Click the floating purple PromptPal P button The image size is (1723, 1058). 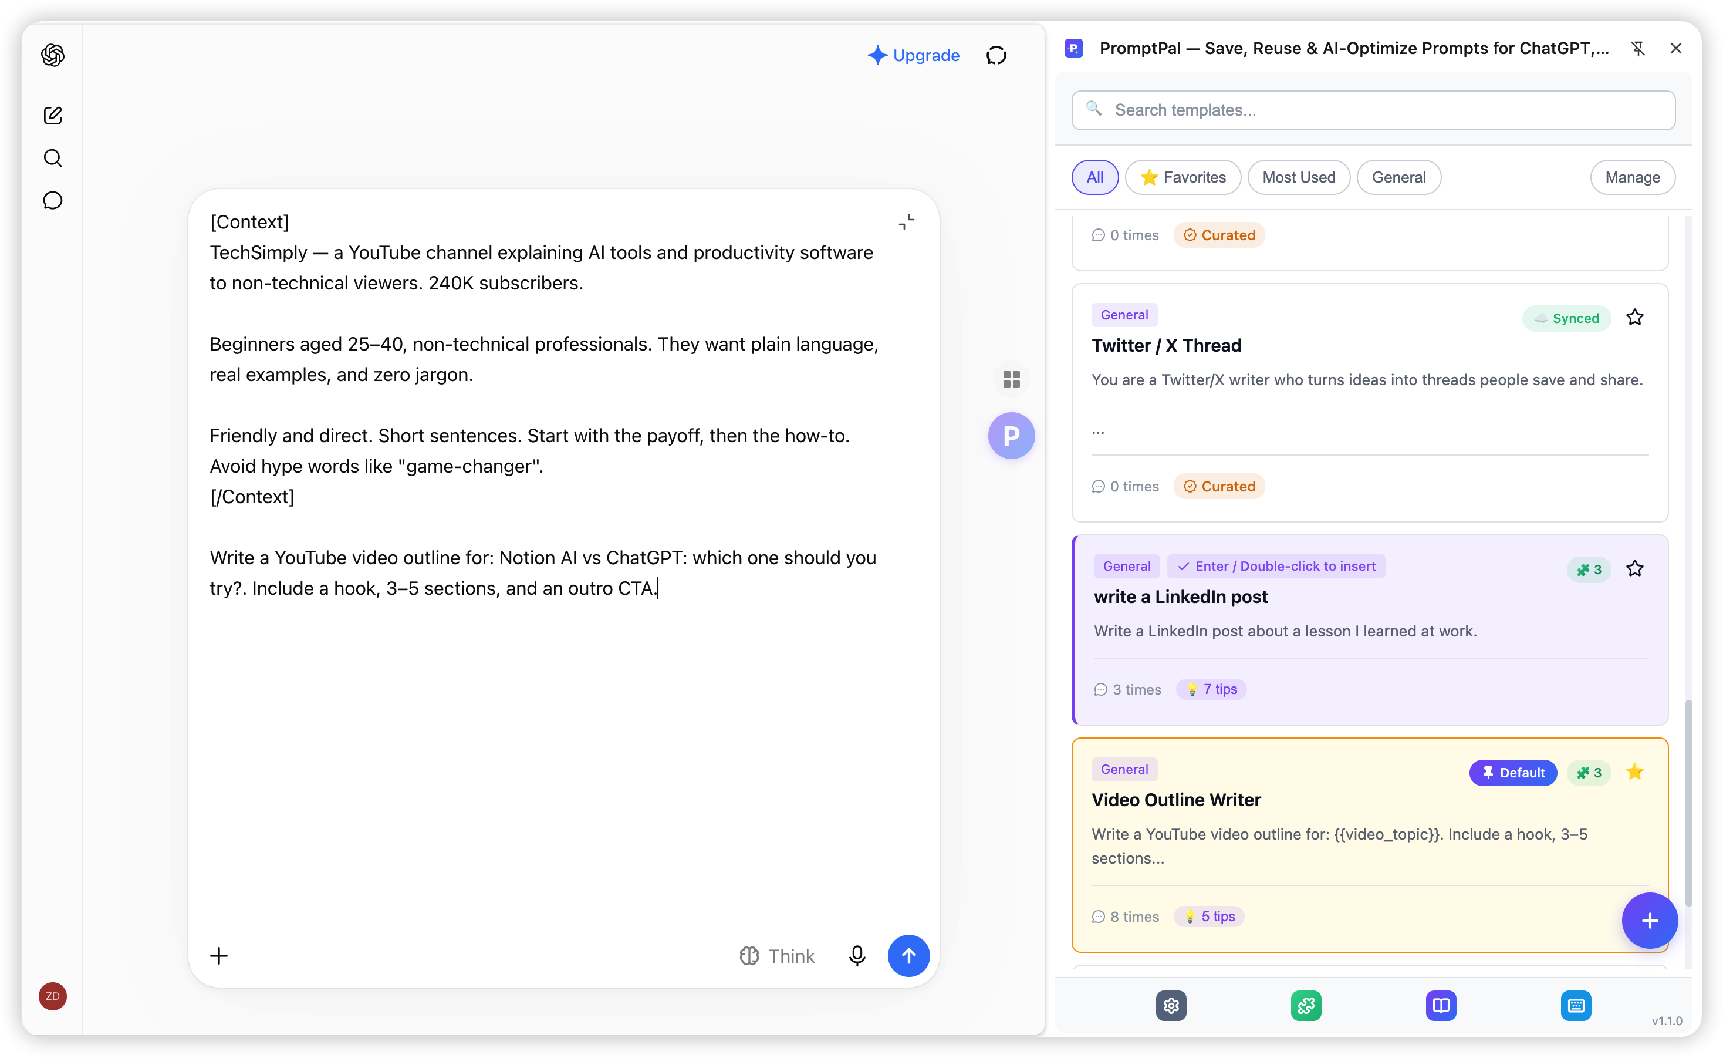coord(1011,435)
